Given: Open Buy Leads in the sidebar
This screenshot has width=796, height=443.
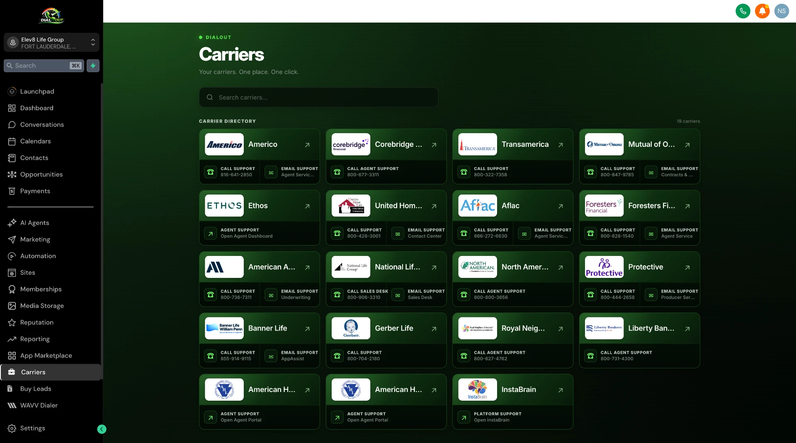Looking at the screenshot, I should coord(51,389).
